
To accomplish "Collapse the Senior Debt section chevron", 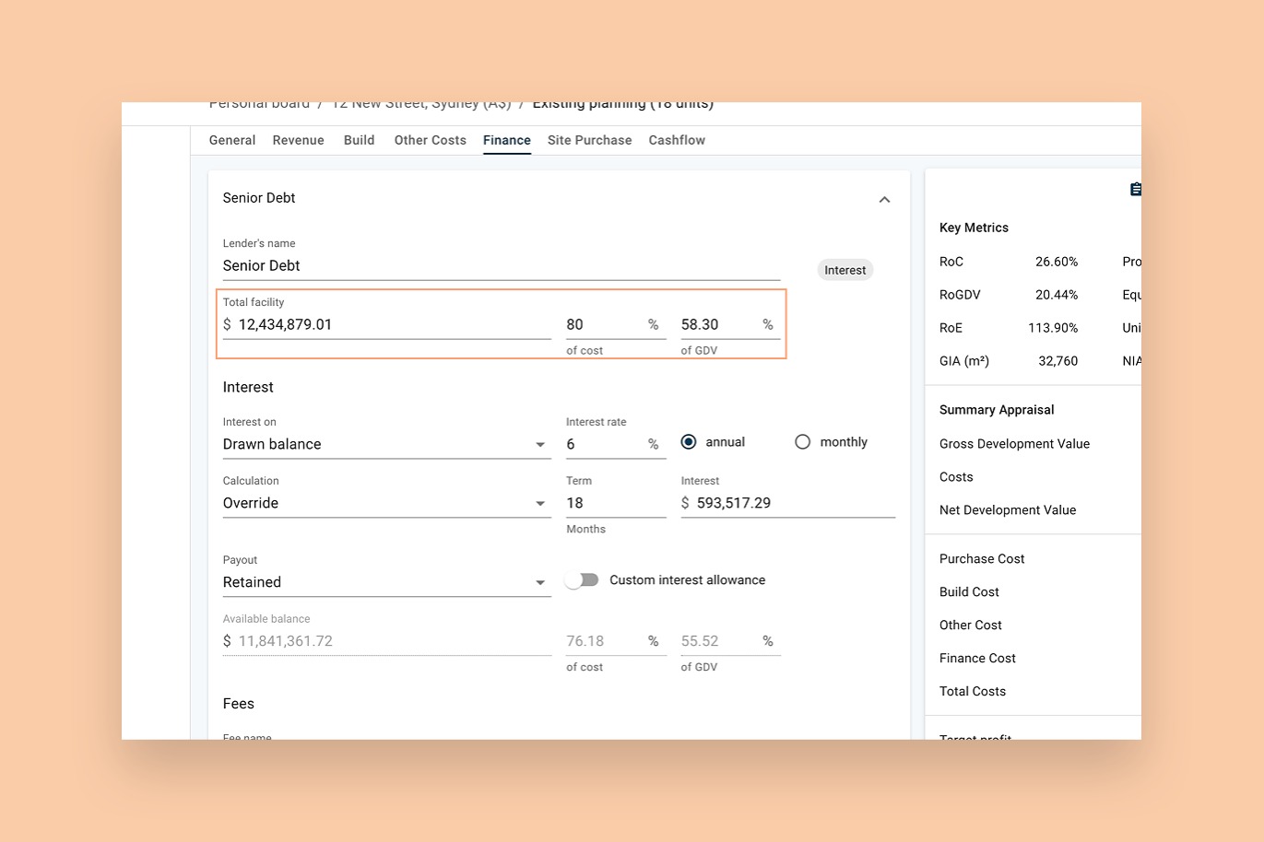I will coord(884,199).
